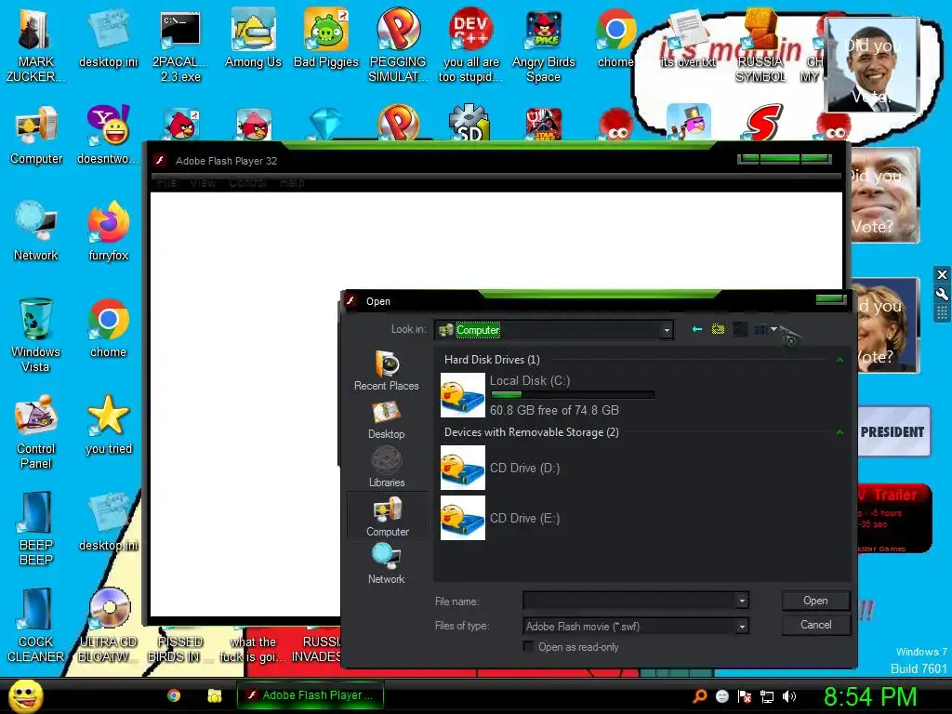Select the ULTRA CD BLOATW disc icon
The height and width of the screenshot is (714, 952).
coord(109,626)
